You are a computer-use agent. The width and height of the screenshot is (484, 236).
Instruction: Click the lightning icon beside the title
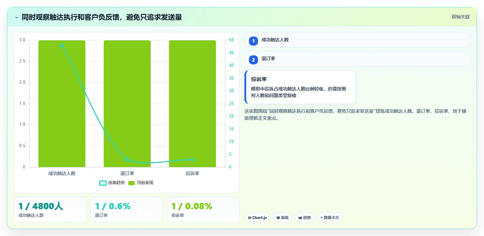coord(16,17)
